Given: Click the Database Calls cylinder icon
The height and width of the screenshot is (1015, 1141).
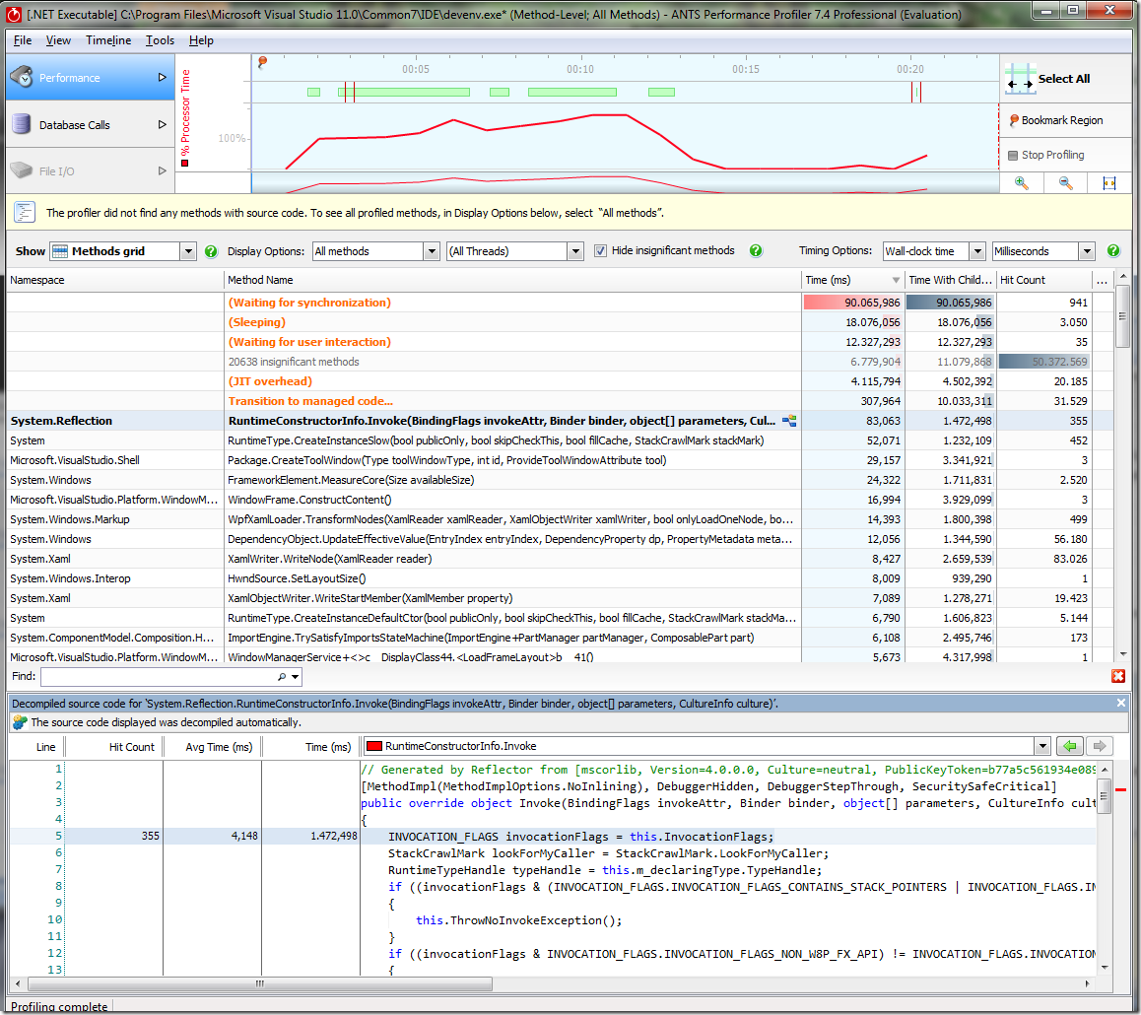Looking at the screenshot, I should tap(22, 124).
